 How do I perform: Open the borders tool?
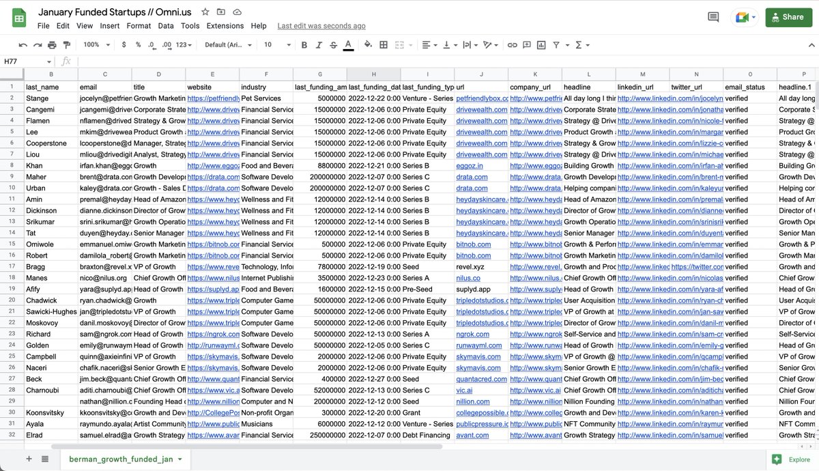[x=384, y=44]
